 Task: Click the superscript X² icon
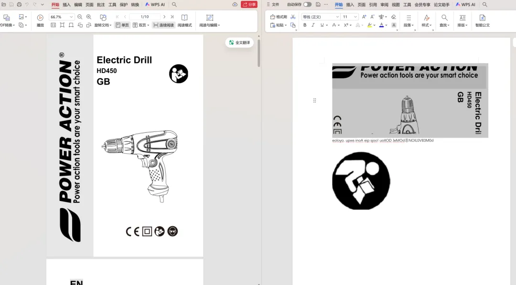click(346, 25)
